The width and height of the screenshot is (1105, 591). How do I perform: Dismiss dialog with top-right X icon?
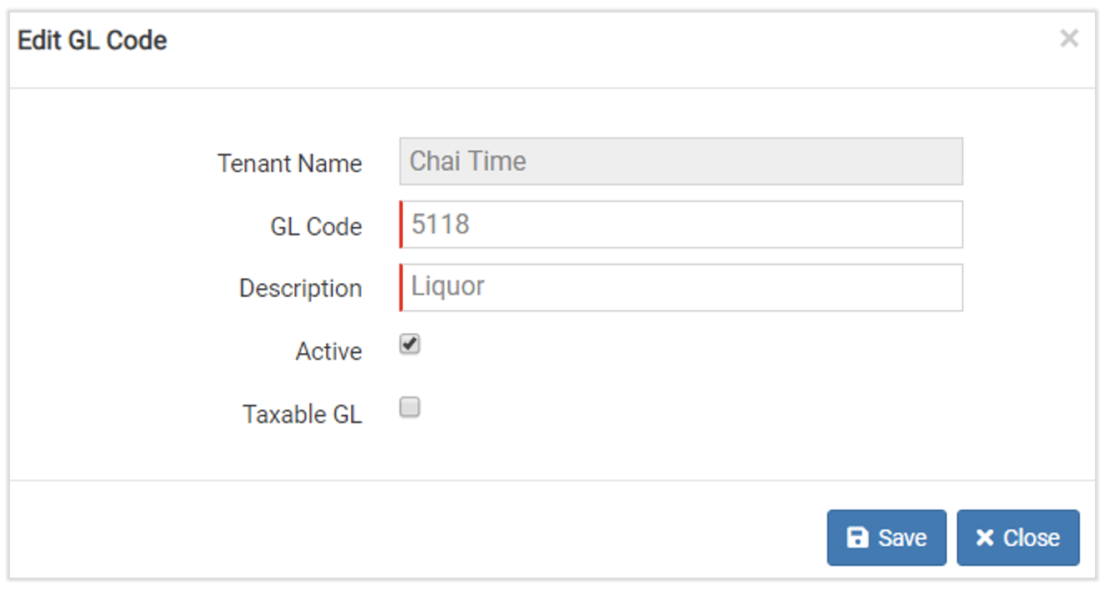[x=1068, y=38]
